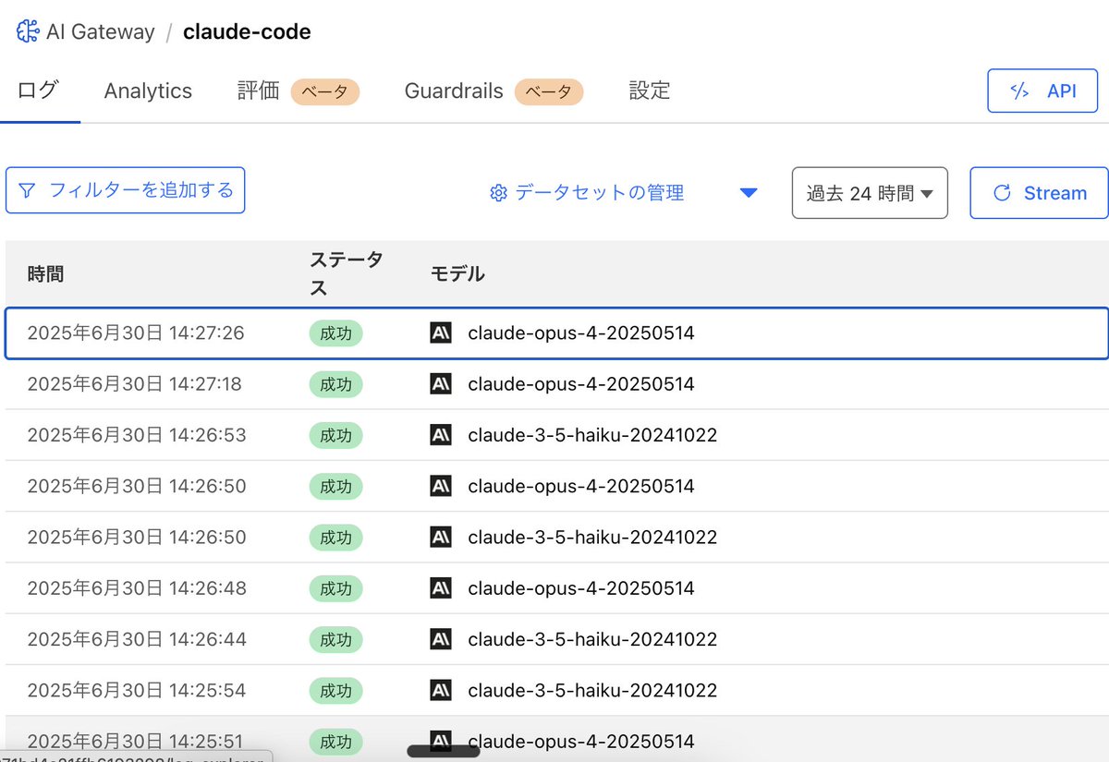Click claude-opus-4-20250514 model in 14:27:26 row
This screenshot has width=1109, height=762.
pos(581,333)
